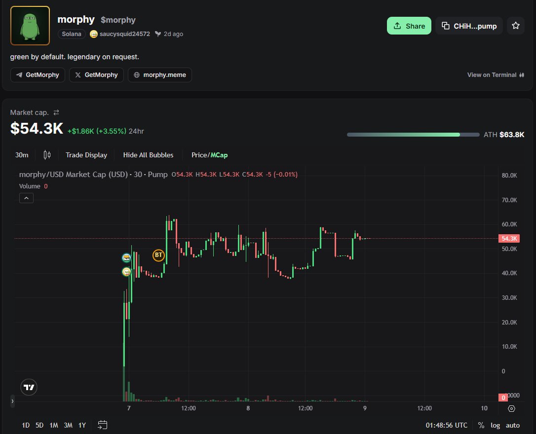Click the morphy/USD Market Cap chart title
536x434 pixels.
coord(93,175)
